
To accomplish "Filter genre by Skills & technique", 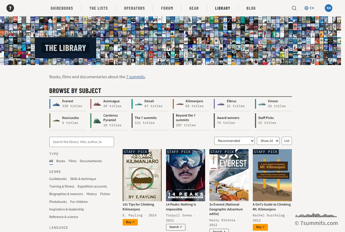I will coord(83,179).
